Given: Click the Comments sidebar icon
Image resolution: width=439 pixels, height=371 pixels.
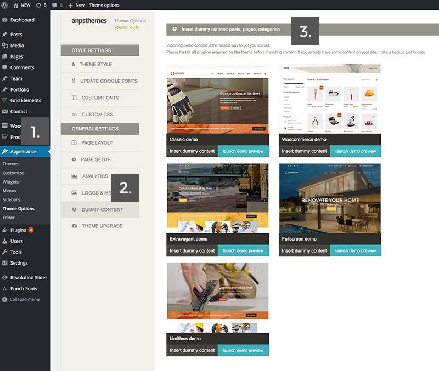Looking at the screenshot, I should [4, 67].
